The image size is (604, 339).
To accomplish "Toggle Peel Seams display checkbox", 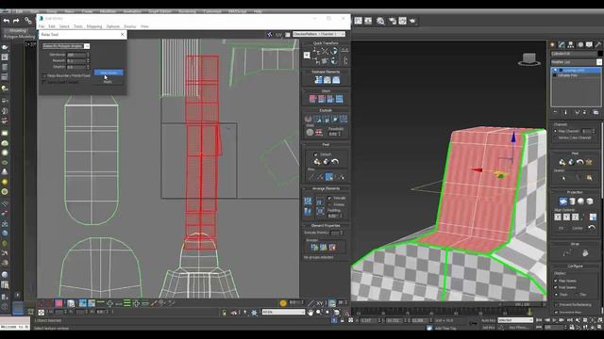I will click(556, 287).
